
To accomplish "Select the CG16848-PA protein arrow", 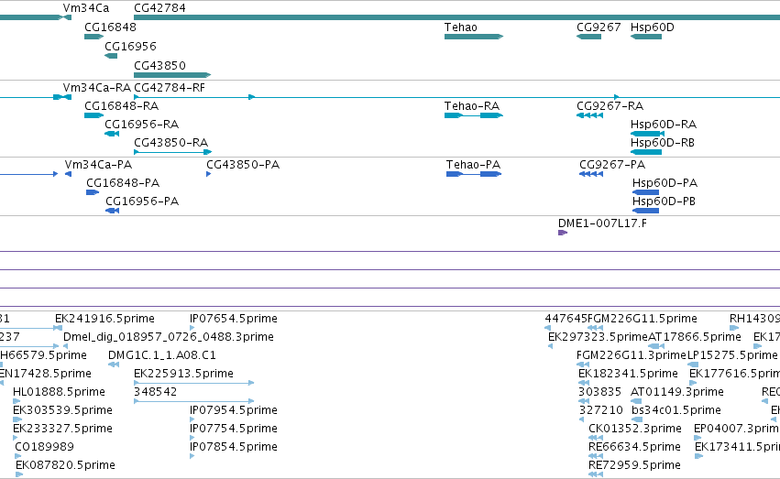I will click(93, 192).
